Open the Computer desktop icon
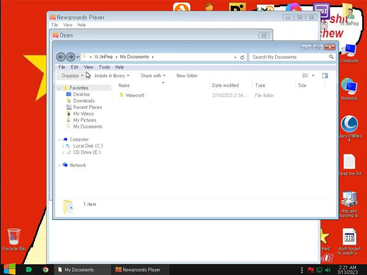 pos(349,54)
